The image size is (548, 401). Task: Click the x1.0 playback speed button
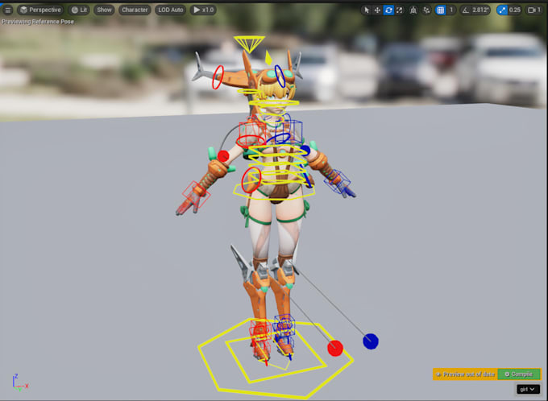[x=203, y=10]
